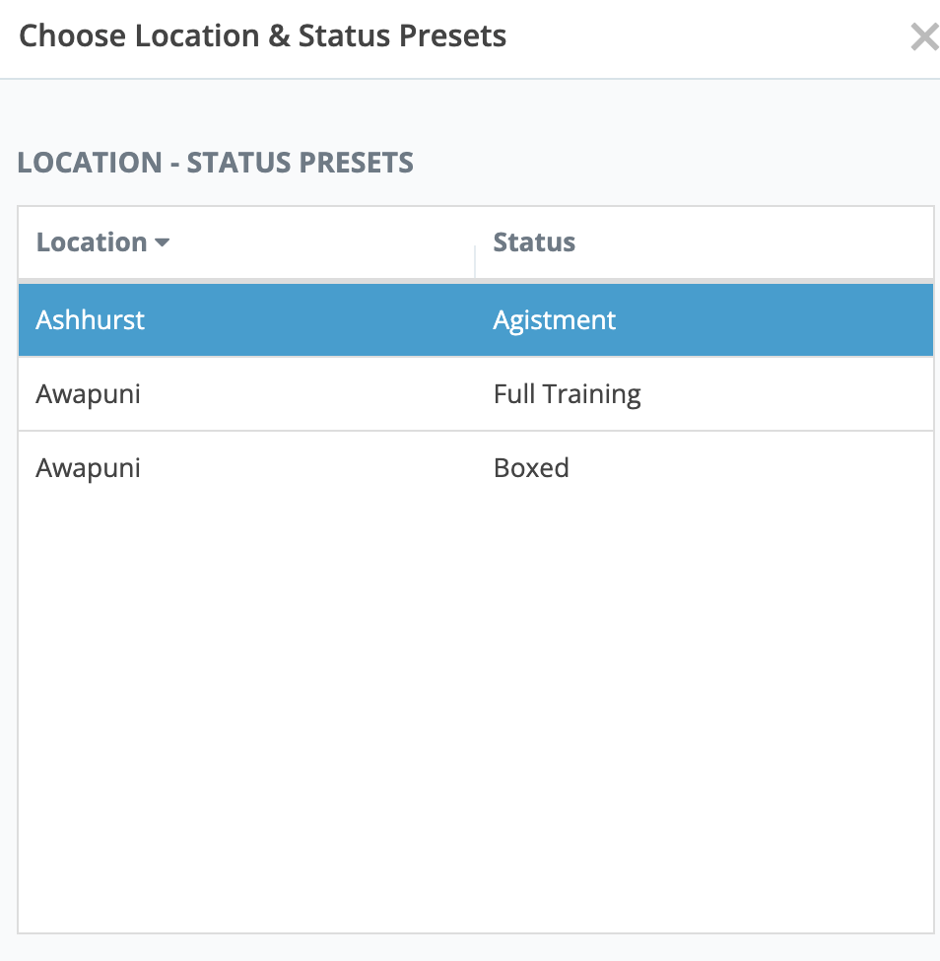Choose the Awapuni cell beside Boxed

pyautogui.click(x=89, y=467)
